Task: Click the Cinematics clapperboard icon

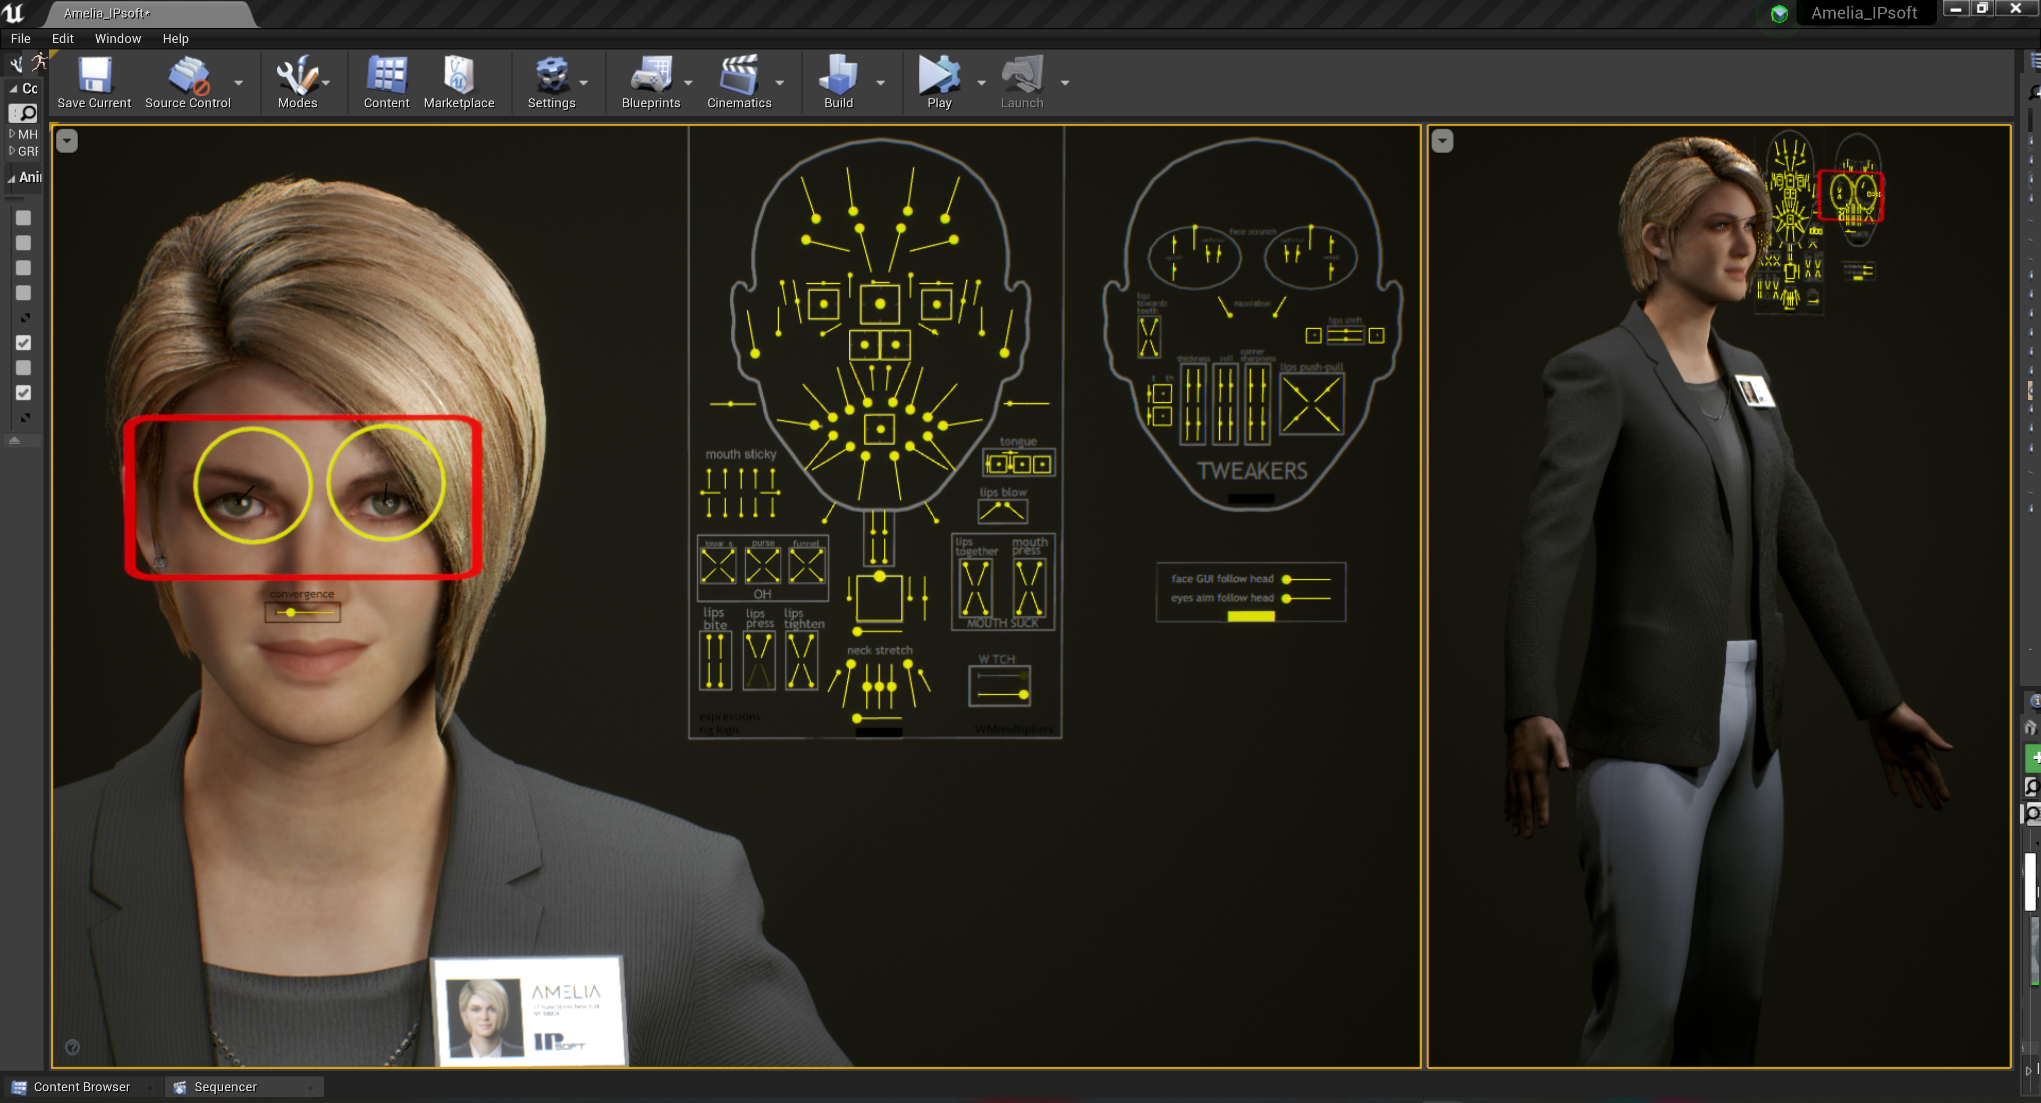Action: coord(738,75)
